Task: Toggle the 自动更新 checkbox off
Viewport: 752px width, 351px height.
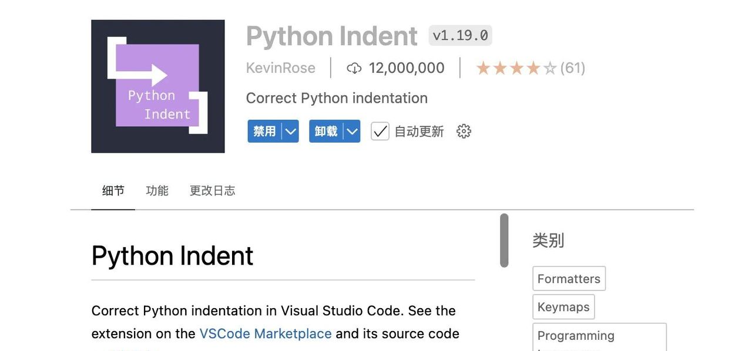Action: click(x=380, y=131)
